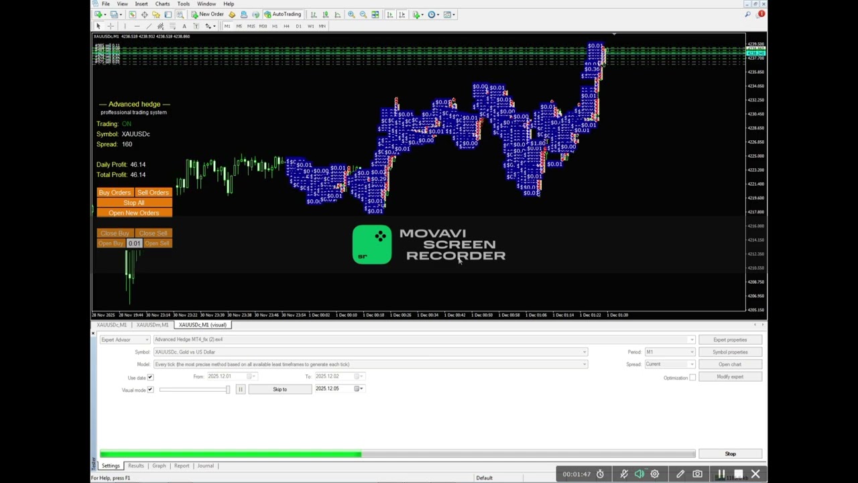This screenshot has width=858, height=483.
Task: Click the Open chart button
Action: (730, 364)
